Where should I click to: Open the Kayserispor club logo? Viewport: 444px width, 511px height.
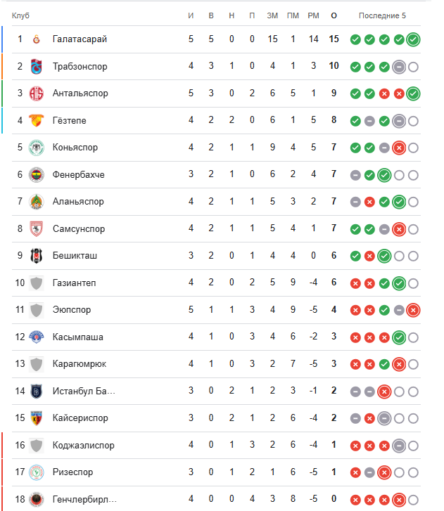[x=37, y=418]
